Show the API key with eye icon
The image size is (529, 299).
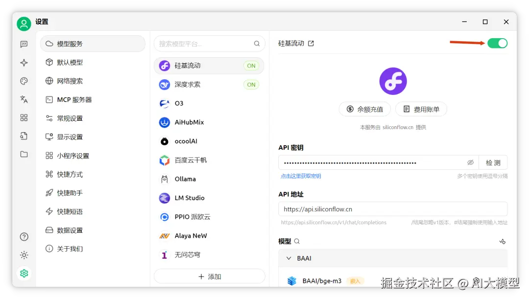(470, 162)
